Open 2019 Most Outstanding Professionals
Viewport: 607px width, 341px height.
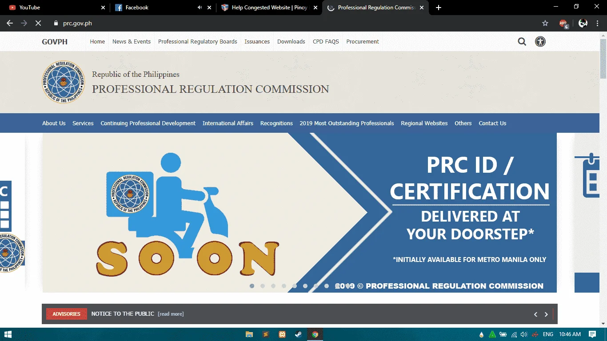347,123
